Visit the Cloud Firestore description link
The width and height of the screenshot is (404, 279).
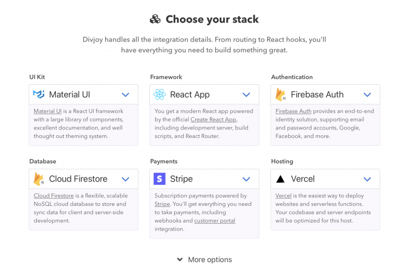click(x=54, y=196)
